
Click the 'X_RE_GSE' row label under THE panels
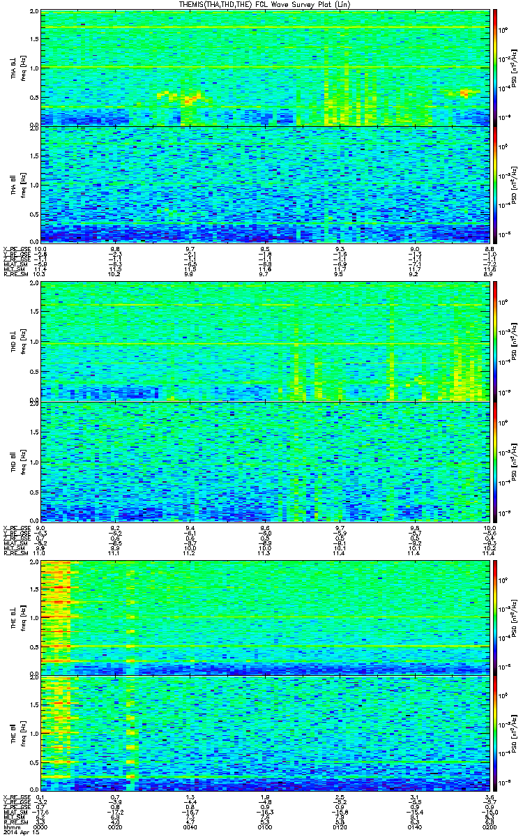(17, 797)
